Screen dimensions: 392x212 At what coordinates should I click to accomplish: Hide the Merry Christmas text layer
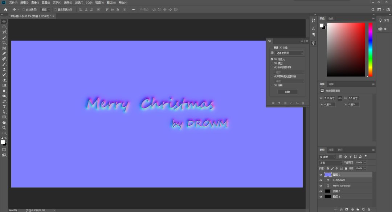321,186
